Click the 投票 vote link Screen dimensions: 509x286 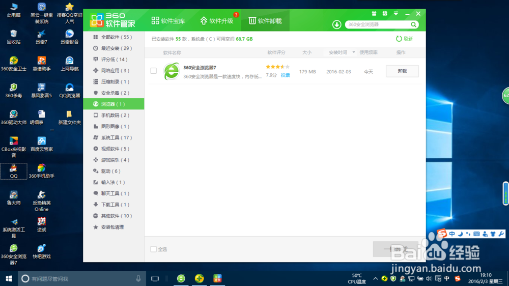point(286,75)
